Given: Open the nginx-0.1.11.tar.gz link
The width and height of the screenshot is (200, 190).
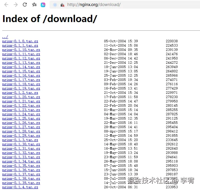Looking at the screenshot, I should (21, 54).
